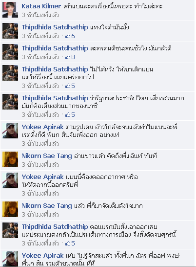The height and width of the screenshot is (267, 196).
Task: Open Nikorn Sae Tang's avatar beside 'อ่านข่าวแล้ว' comment
Action: click(x=10, y=159)
